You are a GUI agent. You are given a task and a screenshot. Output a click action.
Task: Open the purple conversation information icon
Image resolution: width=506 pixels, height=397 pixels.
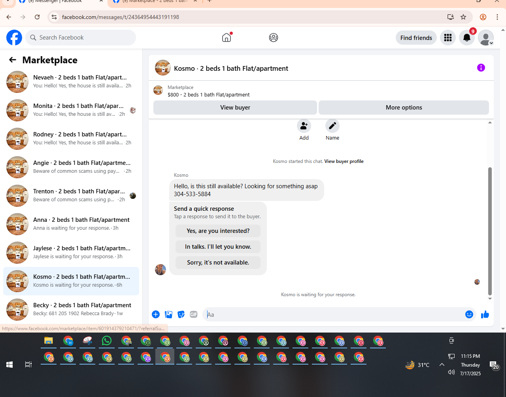(x=481, y=68)
